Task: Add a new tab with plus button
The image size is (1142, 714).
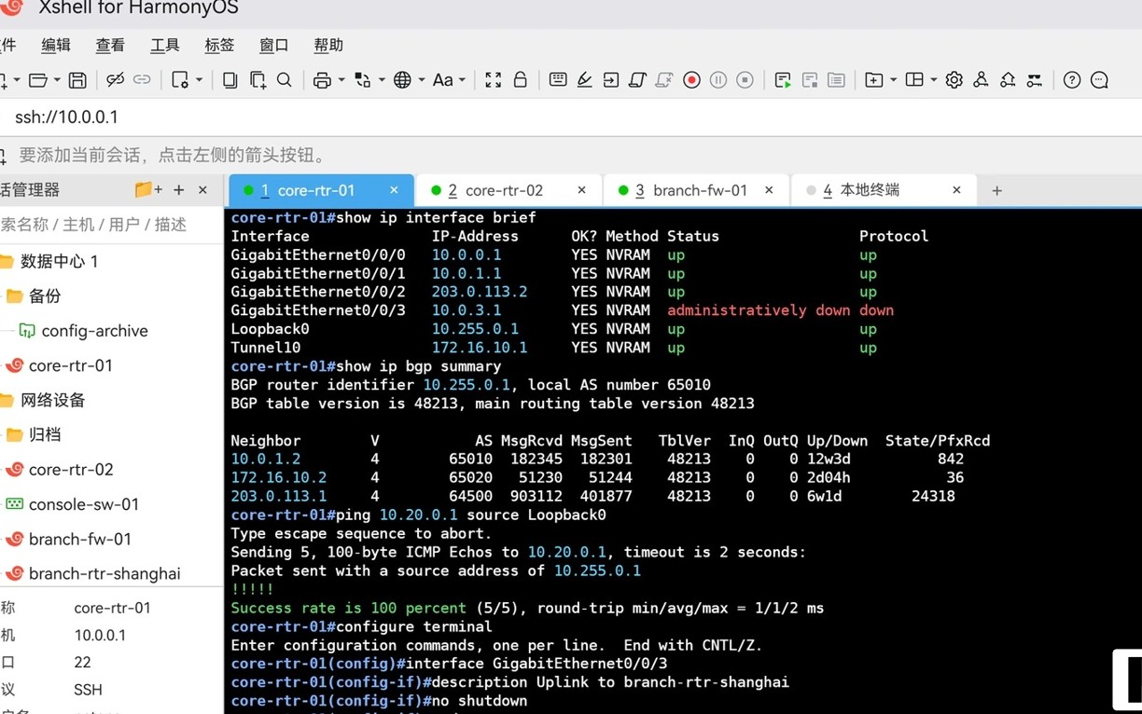Action: [x=996, y=190]
